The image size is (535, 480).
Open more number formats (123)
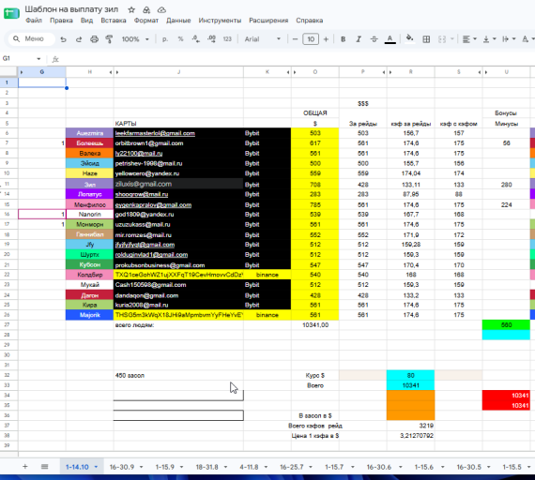[227, 39]
